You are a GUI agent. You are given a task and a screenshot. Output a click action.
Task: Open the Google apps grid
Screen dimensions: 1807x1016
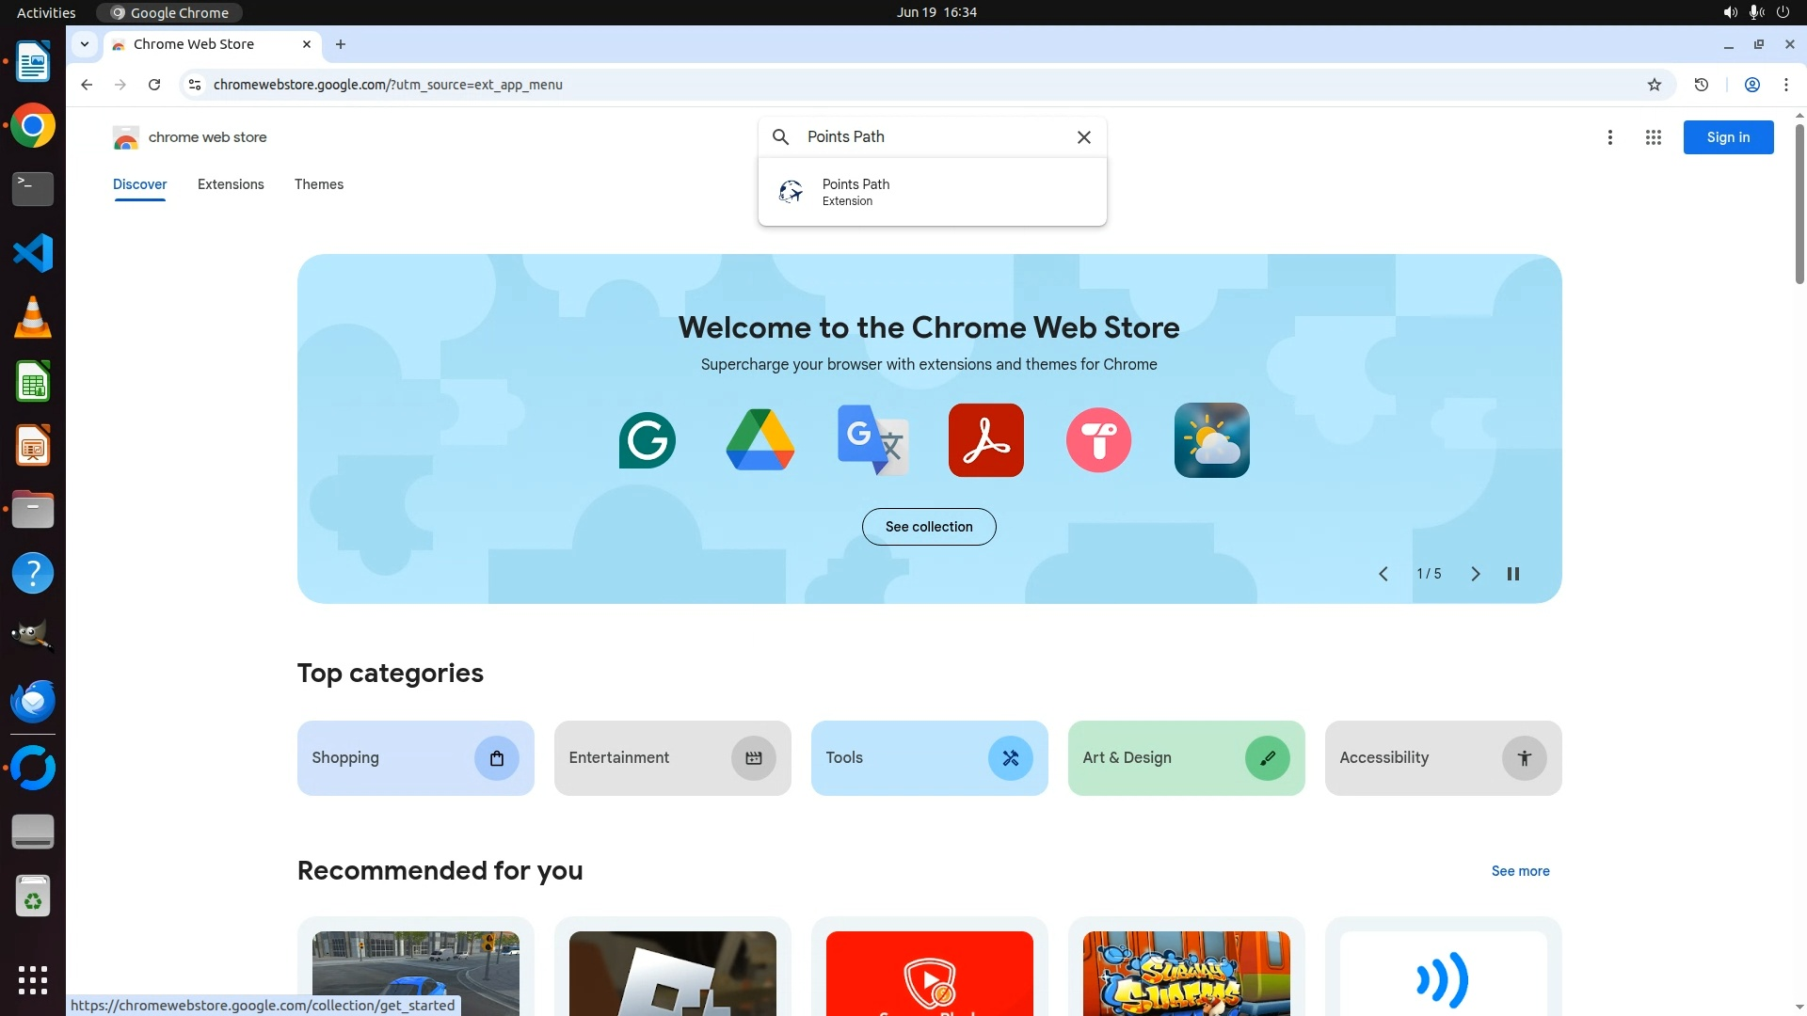click(x=1654, y=137)
